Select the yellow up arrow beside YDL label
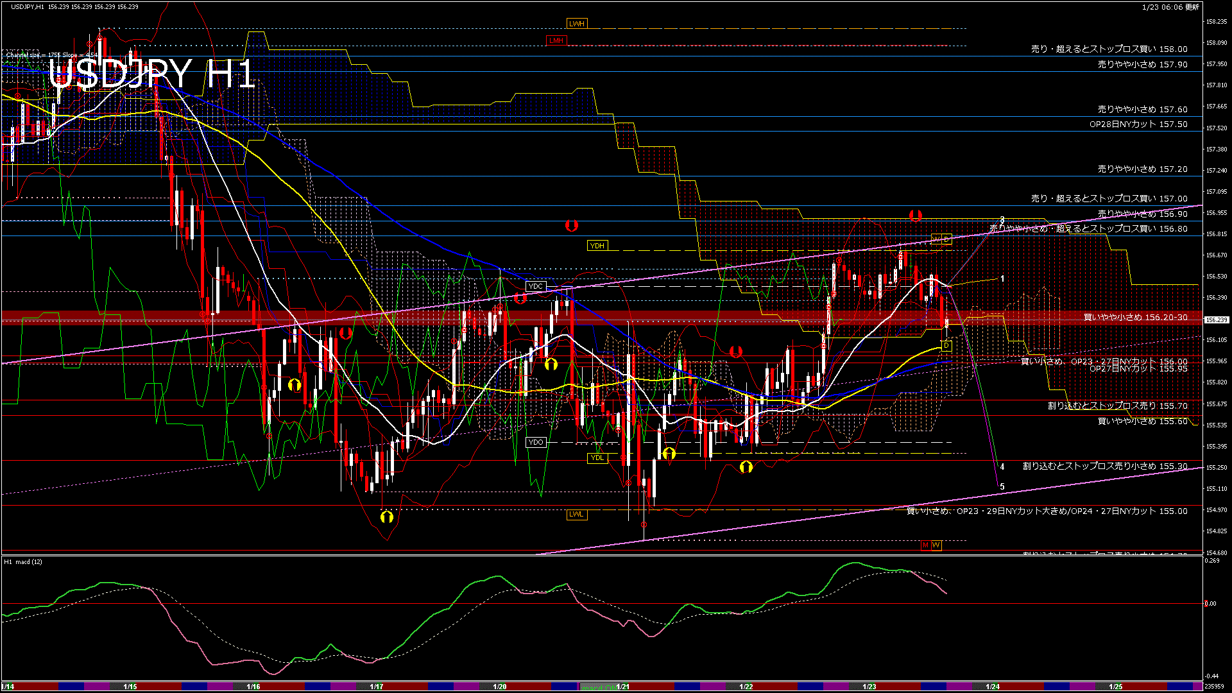The image size is (1232, 693). (x=669, y=454)
